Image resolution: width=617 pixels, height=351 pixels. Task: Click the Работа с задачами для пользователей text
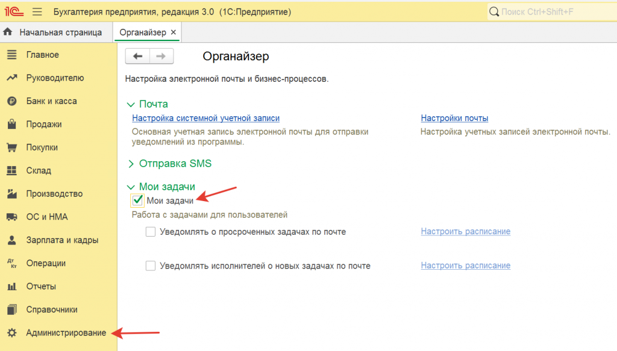tap(209, 215)
